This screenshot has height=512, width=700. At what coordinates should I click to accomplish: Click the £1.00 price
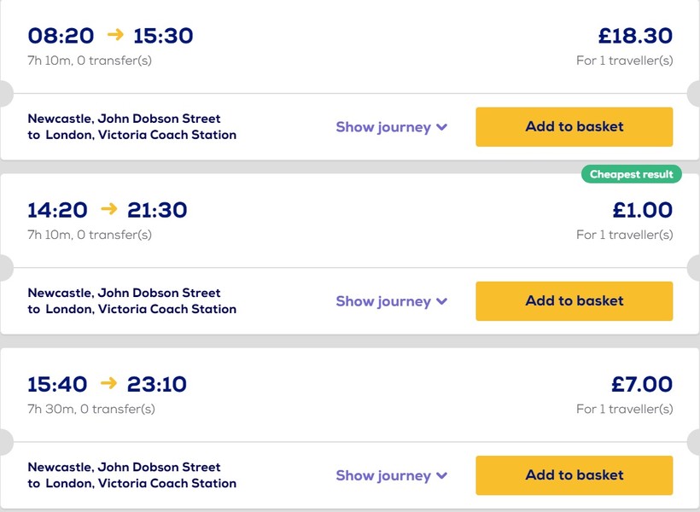coord(642,210)
